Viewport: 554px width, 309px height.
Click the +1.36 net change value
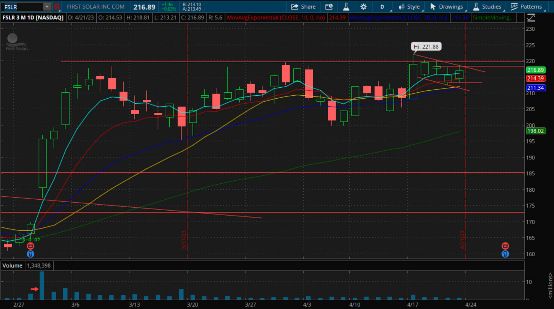coord(167,4)
